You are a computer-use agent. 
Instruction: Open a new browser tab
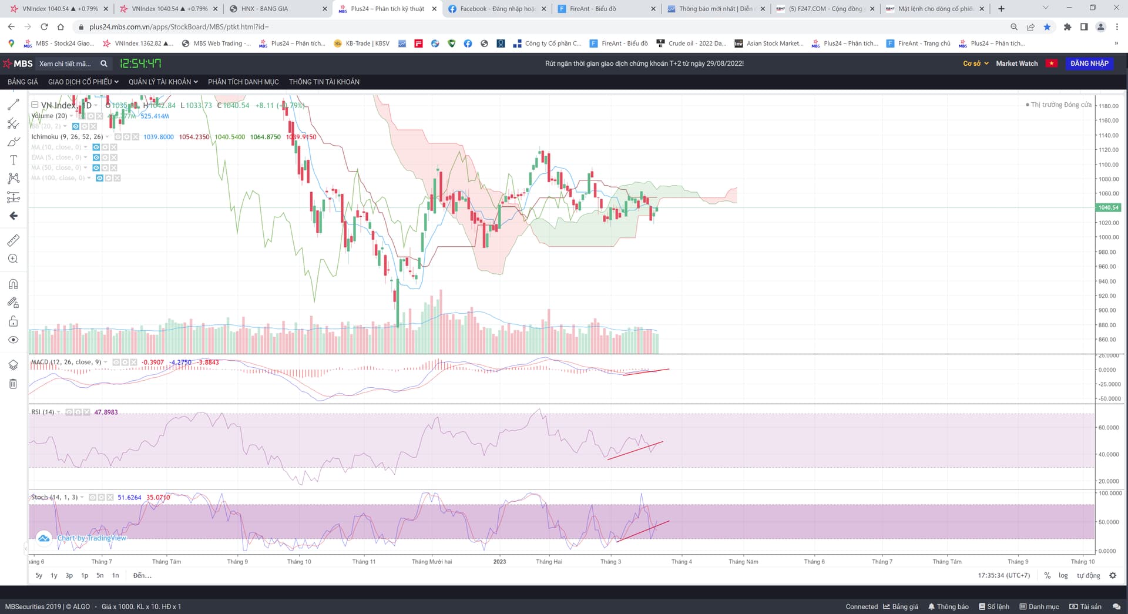1001,9
